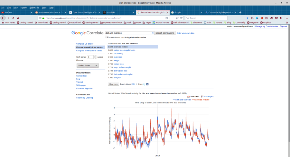Screen dimensions: 290x157
Task: Share results via the Twitter icon
Action: (145, 84)
